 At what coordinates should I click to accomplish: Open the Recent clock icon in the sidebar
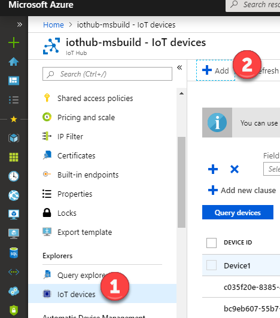point(14,176)
